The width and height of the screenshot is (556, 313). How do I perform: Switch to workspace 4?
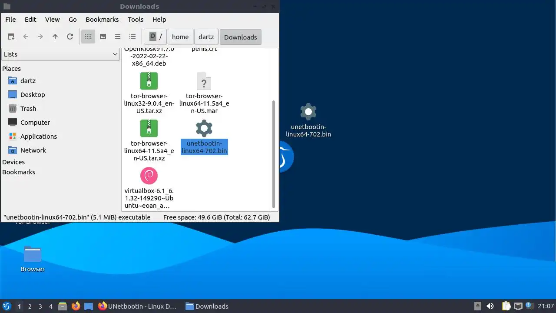pos(50,306)
